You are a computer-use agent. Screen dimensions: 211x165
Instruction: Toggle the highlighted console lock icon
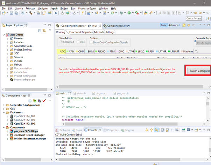(x=156, y=130)
